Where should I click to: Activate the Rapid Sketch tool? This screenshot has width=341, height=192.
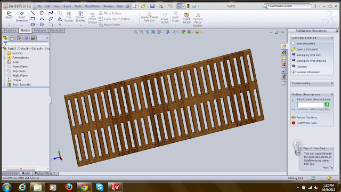tap(186, 18)
